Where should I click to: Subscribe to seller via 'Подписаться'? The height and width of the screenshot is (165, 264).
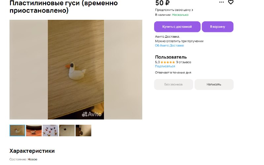[165, 66]
